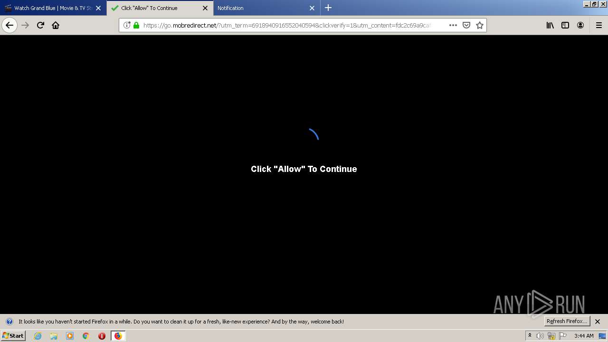The image size is (608, 342).
Task: Open page actions three-dot menu
Action: 453,25
